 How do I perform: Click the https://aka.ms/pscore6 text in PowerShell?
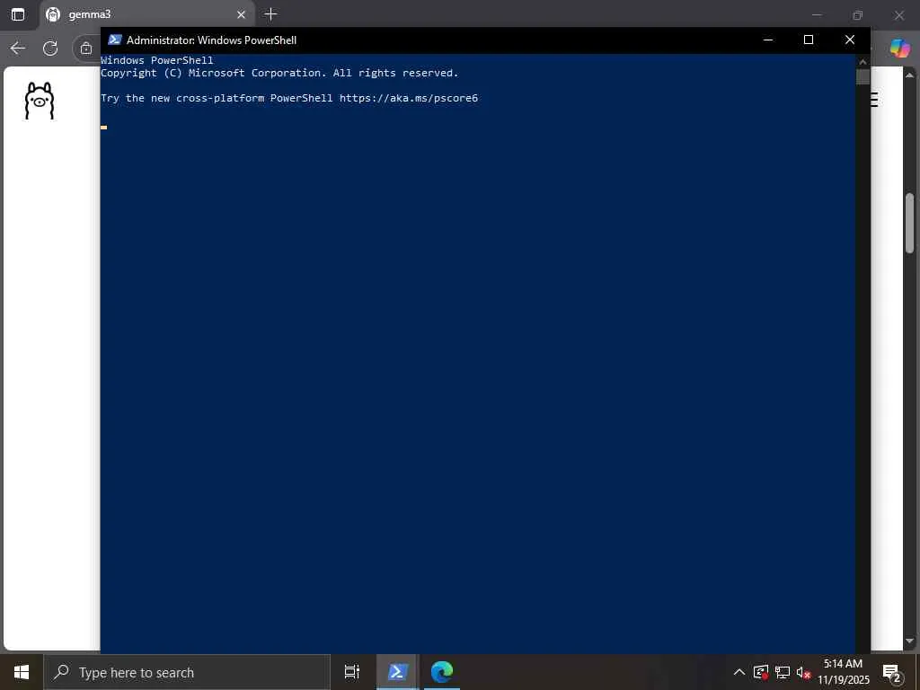point(409,98)
